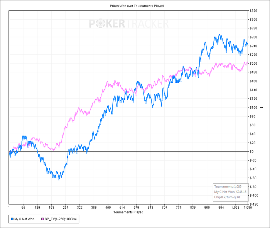The height and width of the screenshot is (228, 270).
Task: Click the x-axis tick label 771
Action: (x=179, y=208)
